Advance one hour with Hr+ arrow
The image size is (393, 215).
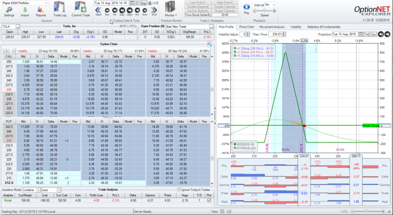(x=137, y=10)
